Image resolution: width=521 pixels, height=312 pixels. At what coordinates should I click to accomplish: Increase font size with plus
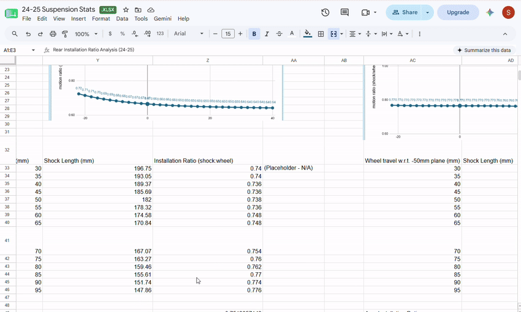coord(240,34)
